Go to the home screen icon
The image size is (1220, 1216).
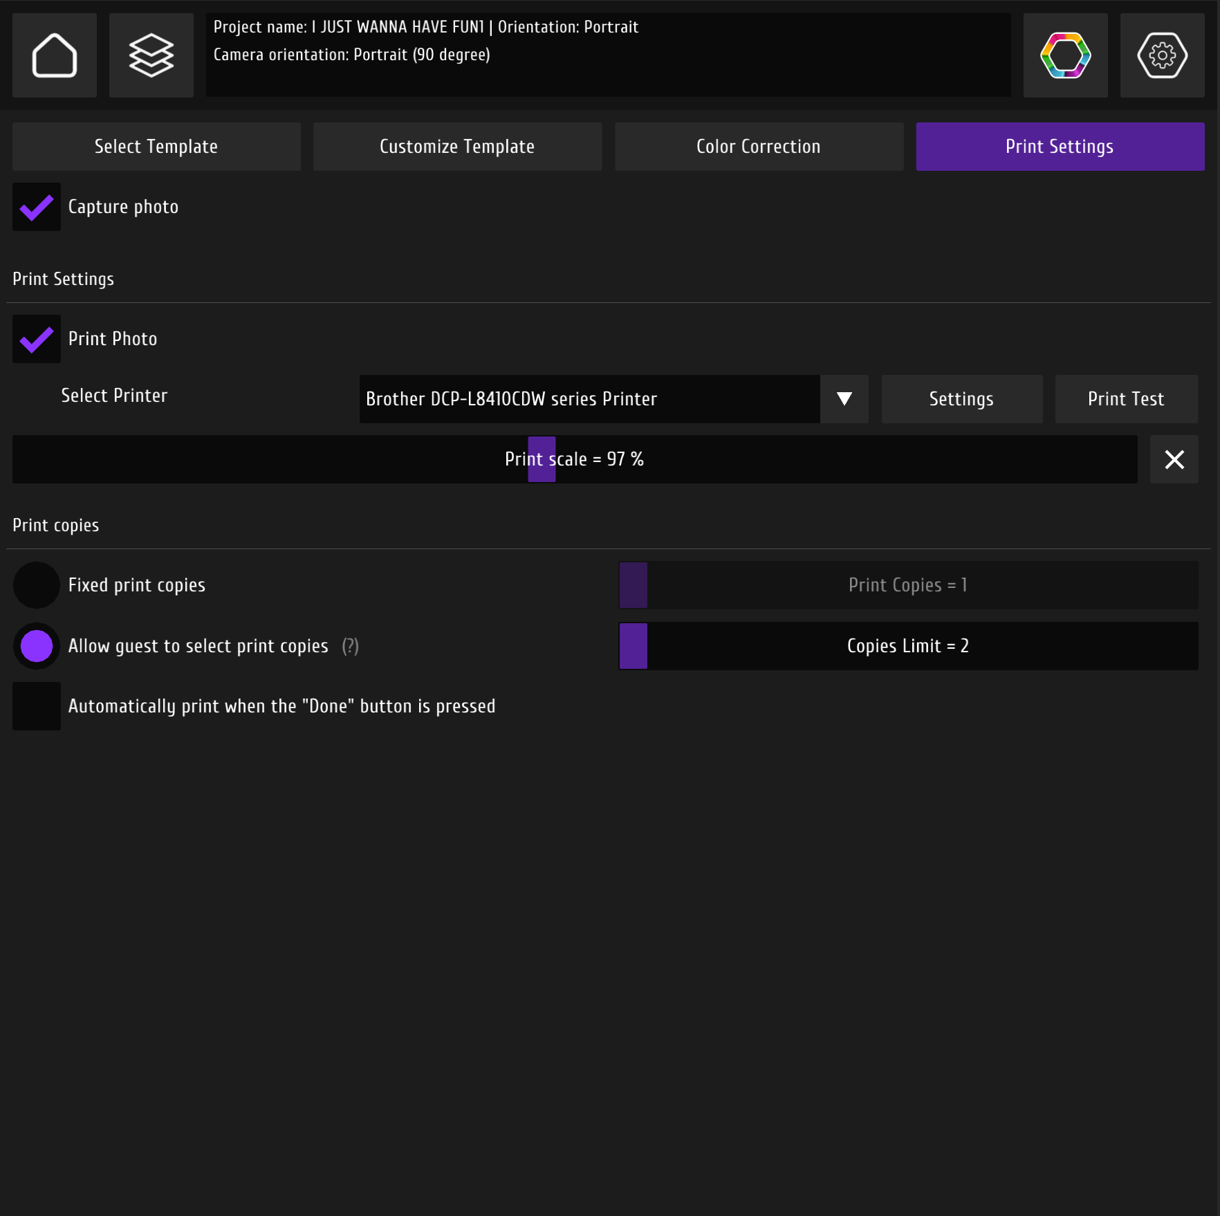(x=55, y=55)
